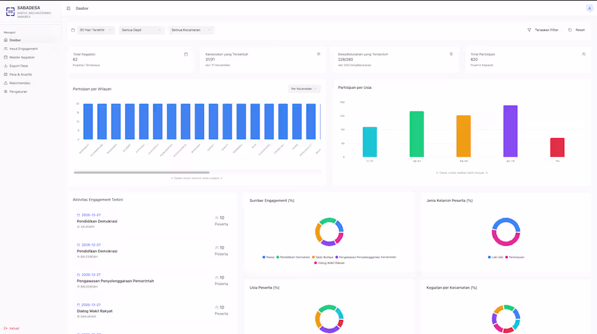The width and height of the screenshot is (597, 334).
Task: Open Pengaturan settings in sidebar
Action: point(18,91)
